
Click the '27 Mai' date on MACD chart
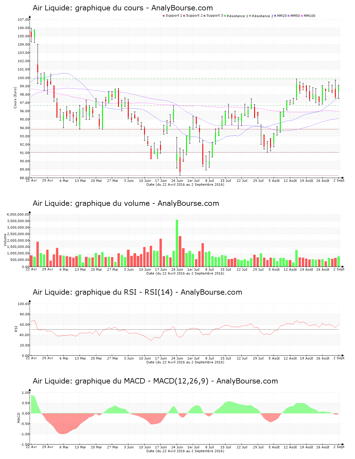coord(112,447)
